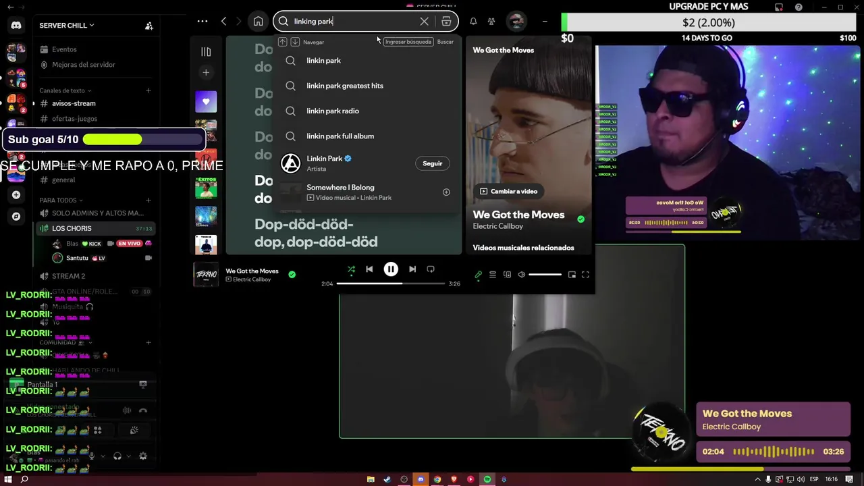Create a playlist with plus icon
The width and height of the screenshot is (864, 486).
206,72
